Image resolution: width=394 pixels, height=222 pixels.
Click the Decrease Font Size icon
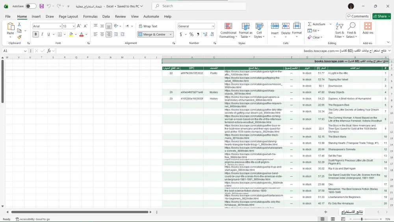85,26
